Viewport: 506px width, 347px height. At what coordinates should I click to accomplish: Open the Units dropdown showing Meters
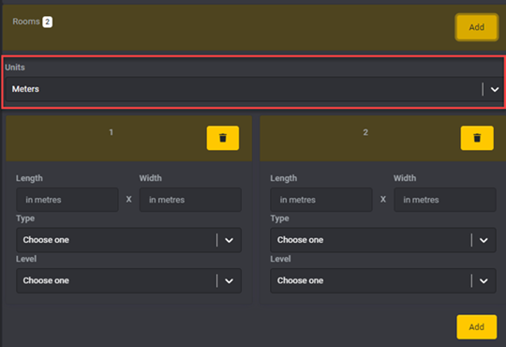pos(254,89)
